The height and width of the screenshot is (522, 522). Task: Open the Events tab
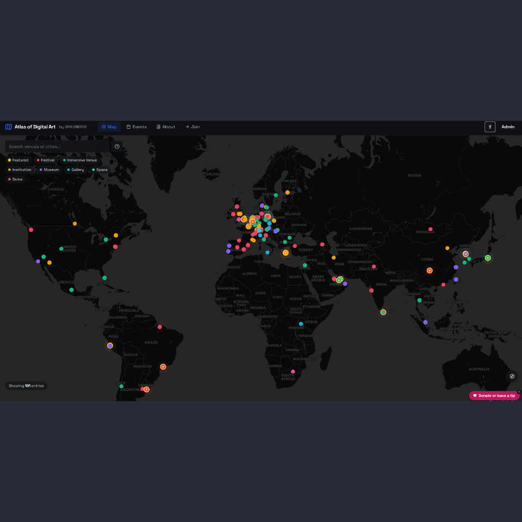(136, 127)
